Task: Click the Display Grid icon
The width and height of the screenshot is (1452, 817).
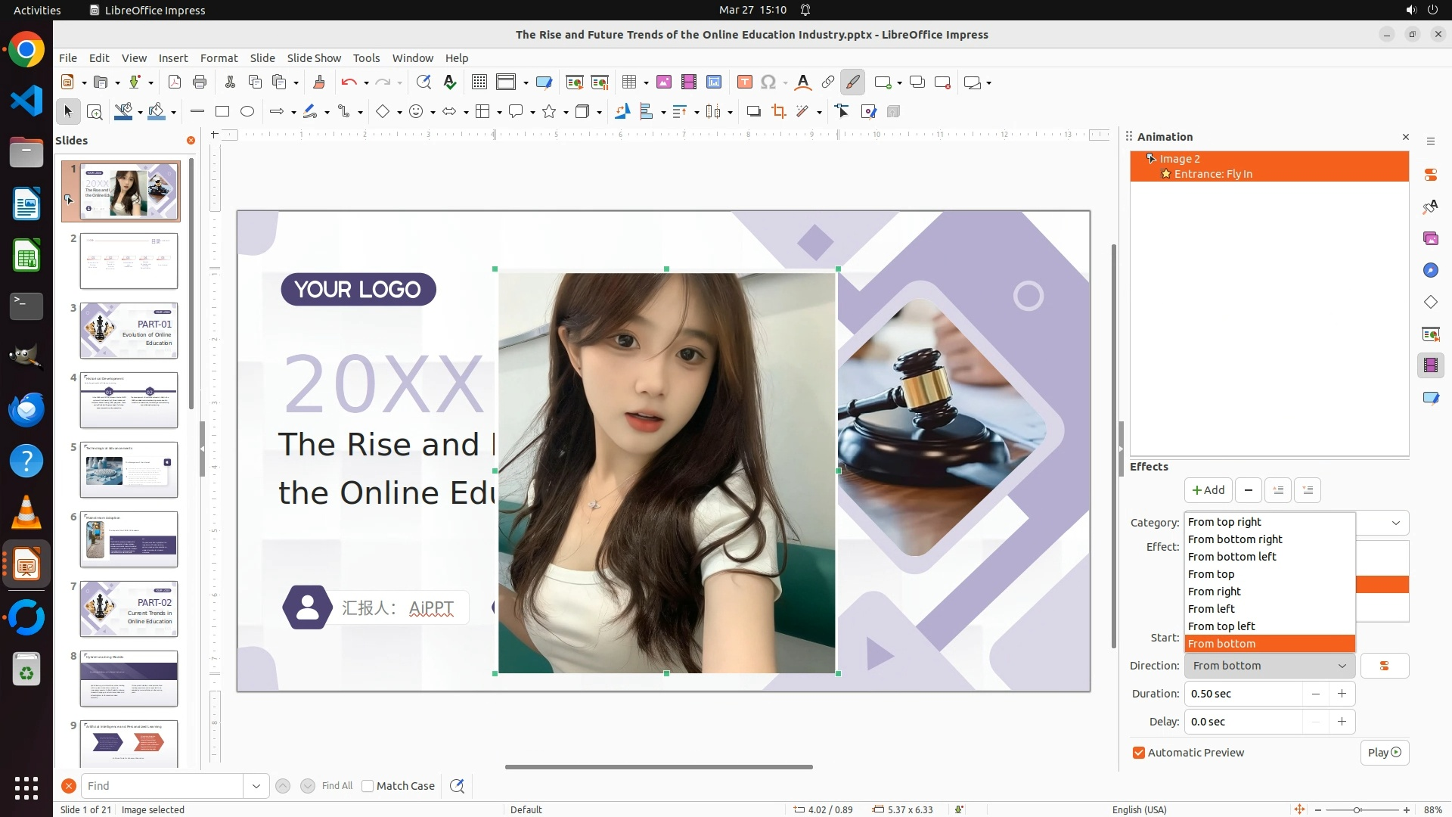Action: [x=479, y=82]
